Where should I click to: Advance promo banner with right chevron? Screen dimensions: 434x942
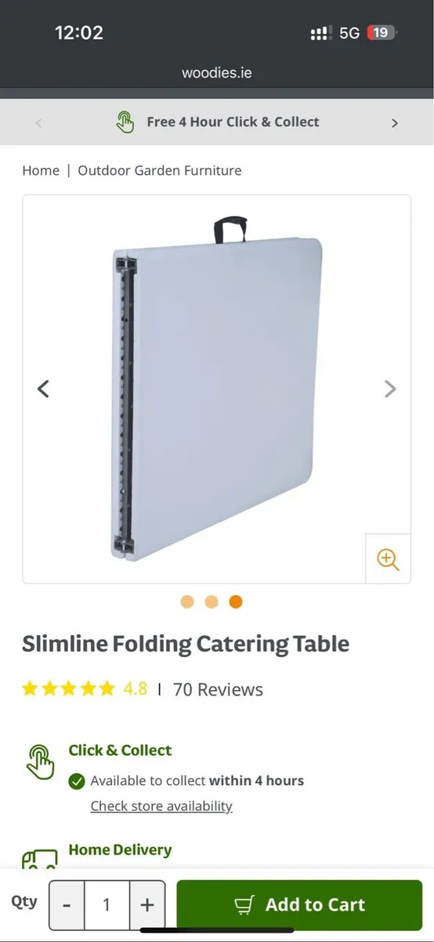point(395,122)
